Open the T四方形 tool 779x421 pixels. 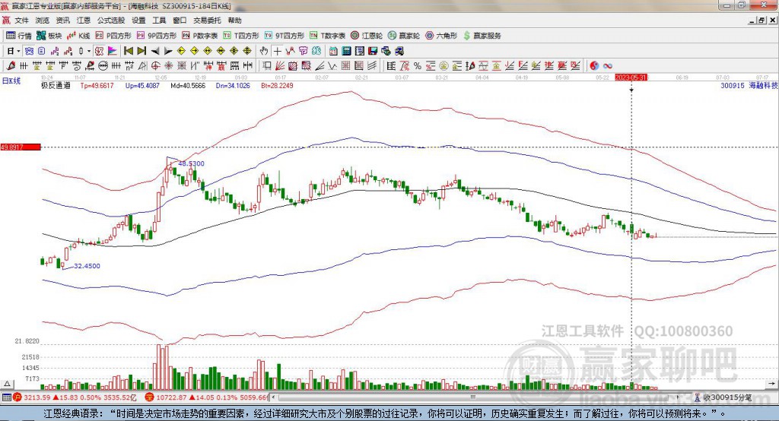(241, 36)
